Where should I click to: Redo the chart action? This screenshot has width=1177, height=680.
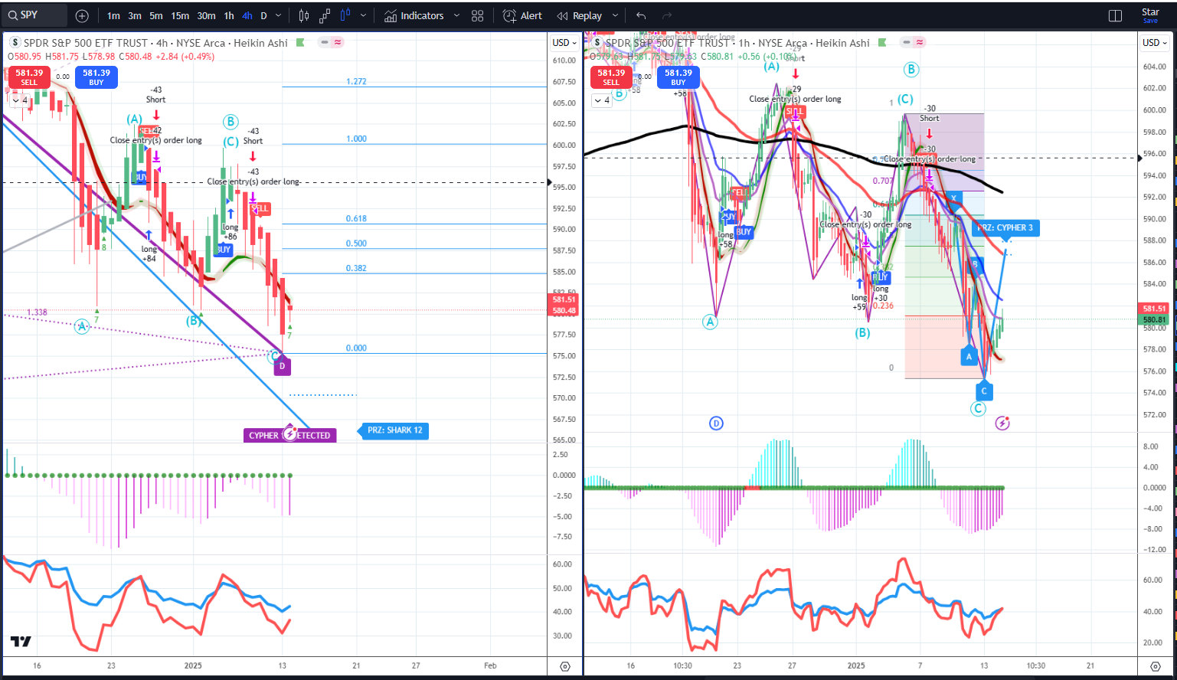[667, 16]
